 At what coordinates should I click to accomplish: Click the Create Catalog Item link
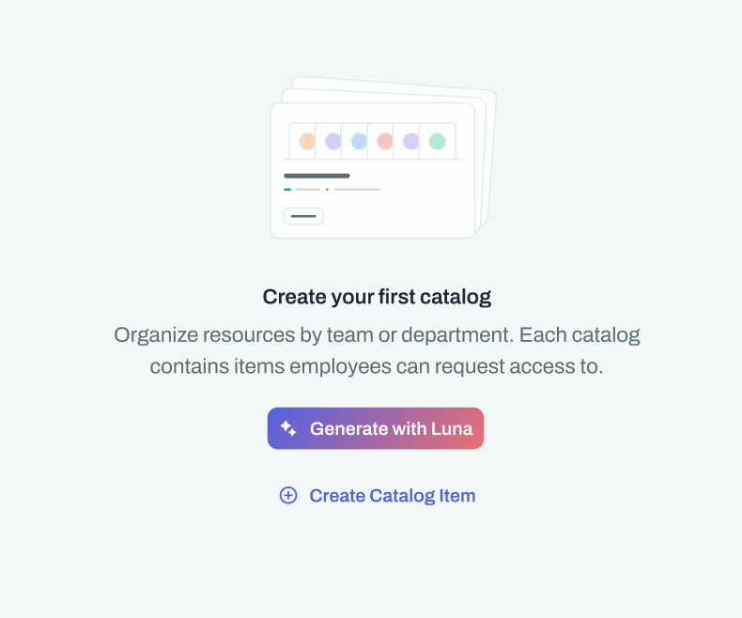(x=392, y=496)
